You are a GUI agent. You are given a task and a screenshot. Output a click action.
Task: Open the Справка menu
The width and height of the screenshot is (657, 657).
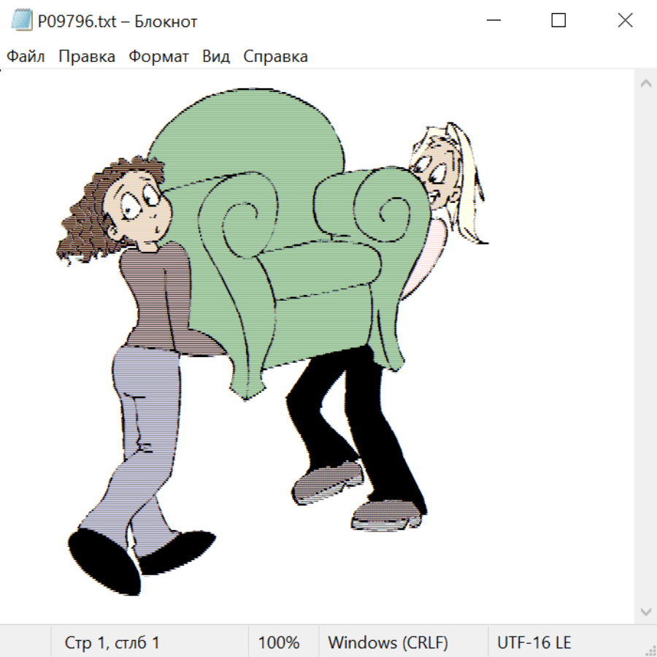coord(275,57)
